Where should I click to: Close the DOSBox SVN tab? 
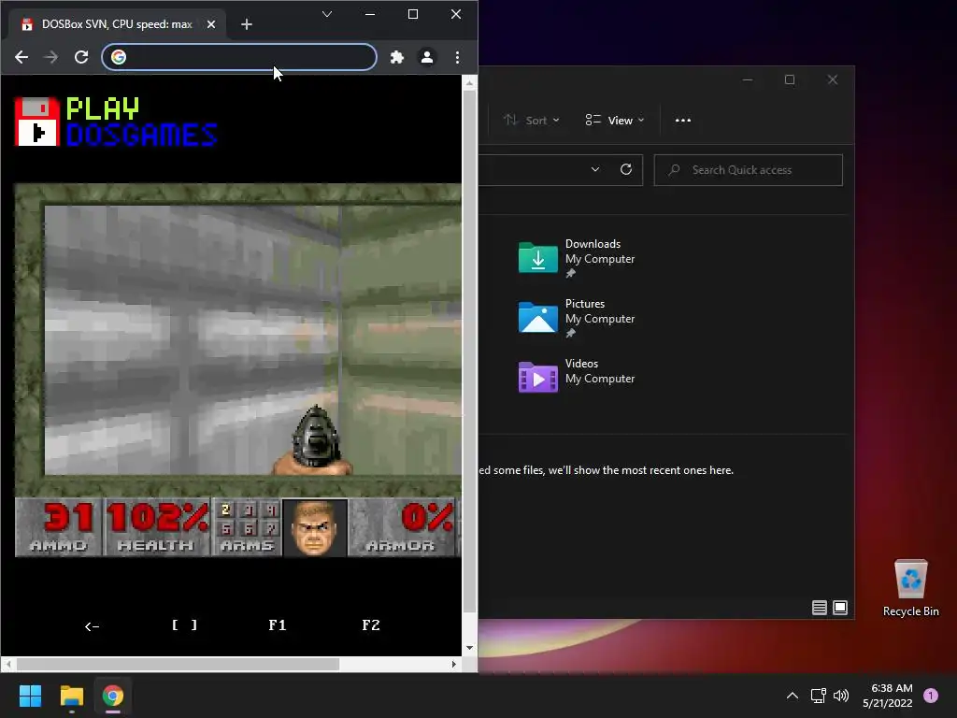coord(211,24)
